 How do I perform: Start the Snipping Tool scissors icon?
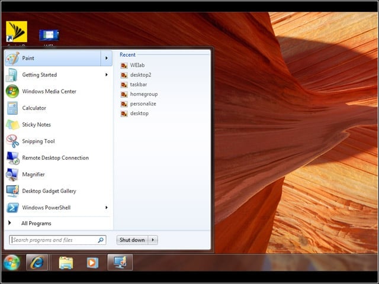pyautogui.click(x=12, y=141)
